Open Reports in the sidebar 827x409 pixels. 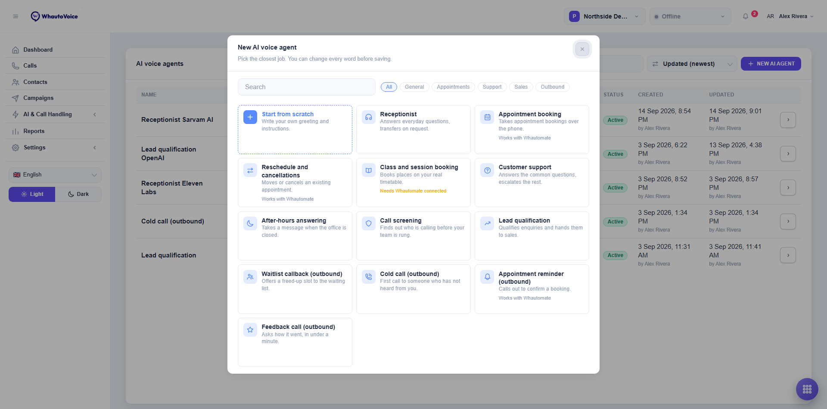pyautogui.click(x=55, y=131)
